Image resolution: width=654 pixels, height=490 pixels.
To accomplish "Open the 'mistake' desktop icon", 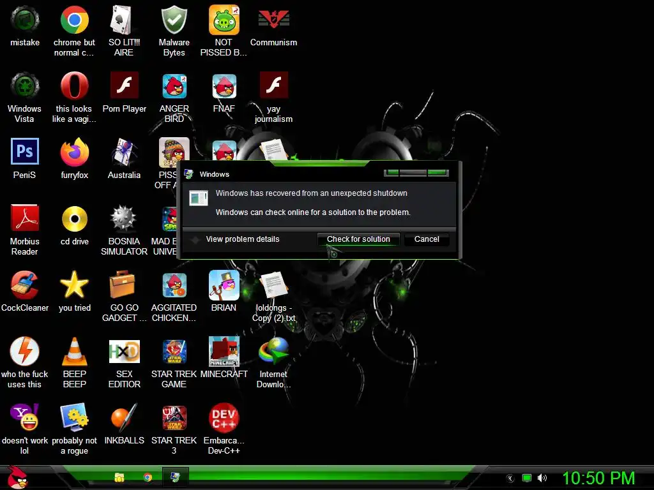I will (25, 20).
